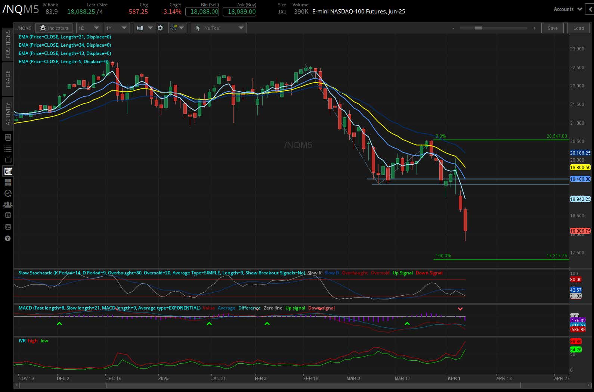The image size is (594, 392).
Task: Open the Trade side tab
Action: (x=7, y=79)
